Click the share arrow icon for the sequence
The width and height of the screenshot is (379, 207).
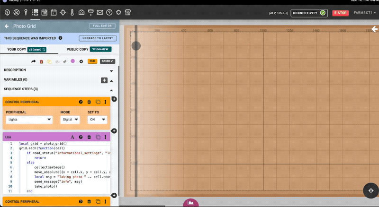[33, 61]
